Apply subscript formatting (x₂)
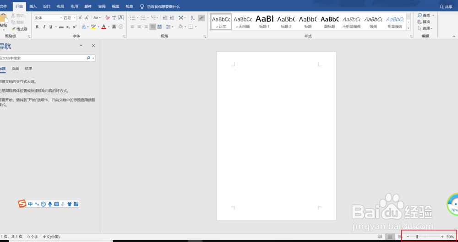This screenshot has width=458, height=242. [68, 27]
